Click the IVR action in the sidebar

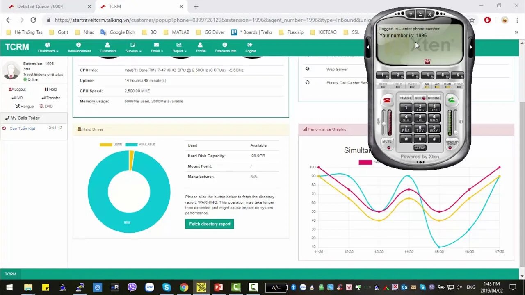17,98
